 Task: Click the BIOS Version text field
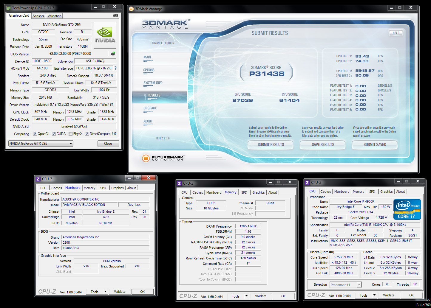tap(70, 54)
